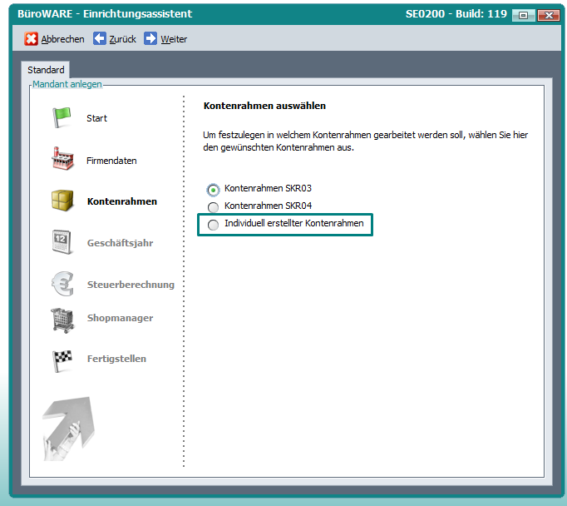Select Kontenrahmen SKR03 radio button

[x=214, y=190]
